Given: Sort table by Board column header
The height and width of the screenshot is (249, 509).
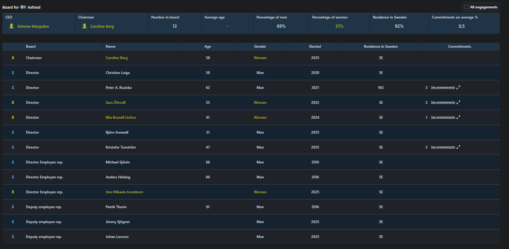Looking at the screenshot, I should coord(31,47).
